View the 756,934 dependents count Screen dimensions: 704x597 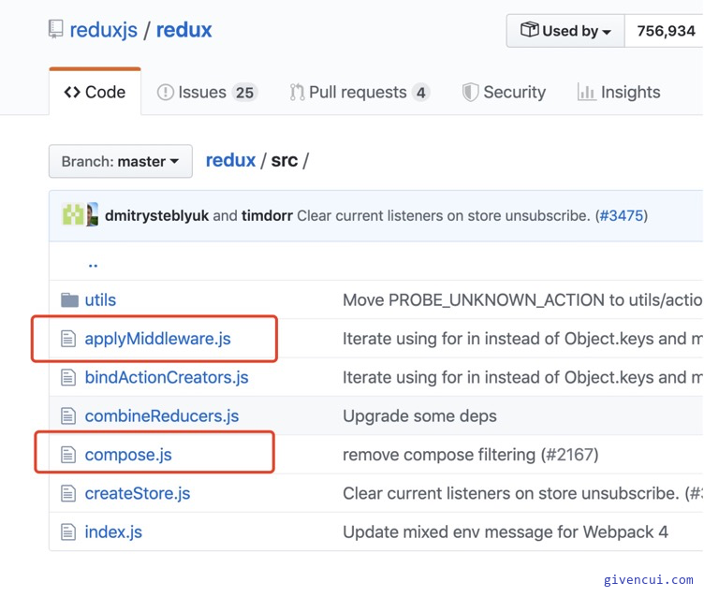666,31
